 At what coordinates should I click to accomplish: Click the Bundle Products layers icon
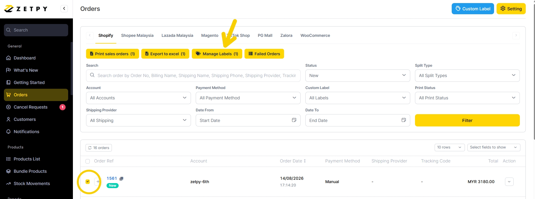coord(8,171)
